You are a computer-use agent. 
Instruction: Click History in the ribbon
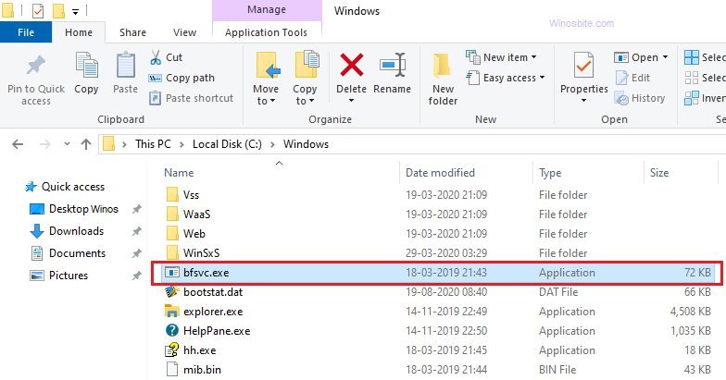(640, 98)
